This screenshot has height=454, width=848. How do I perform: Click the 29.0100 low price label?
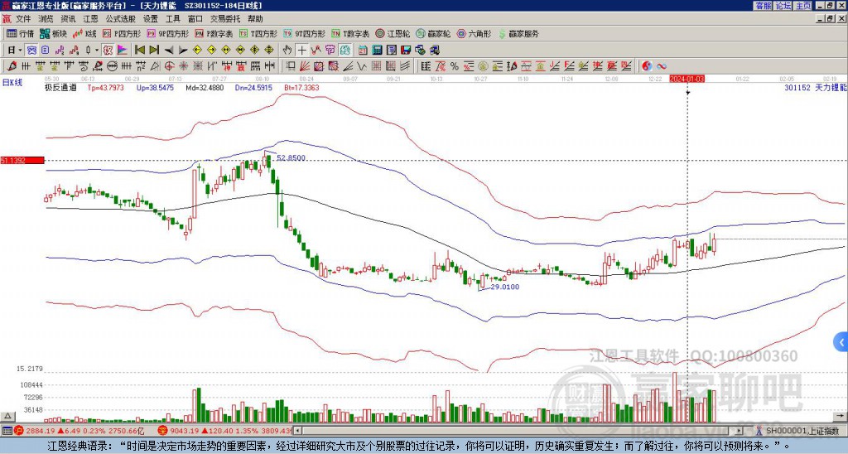(504, 287)
